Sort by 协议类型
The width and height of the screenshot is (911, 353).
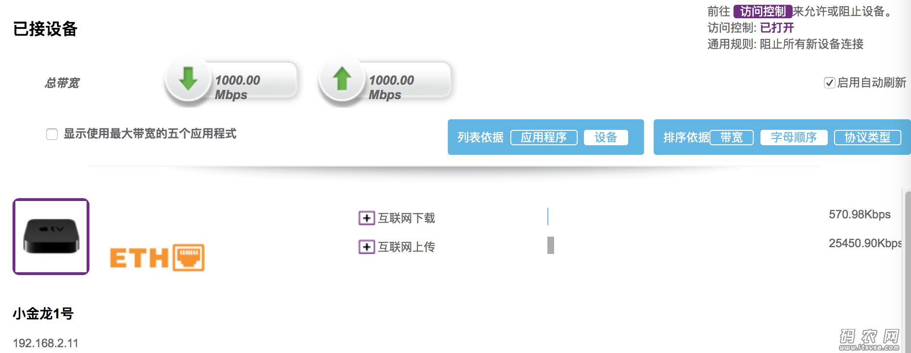click(x=868, y=138)
